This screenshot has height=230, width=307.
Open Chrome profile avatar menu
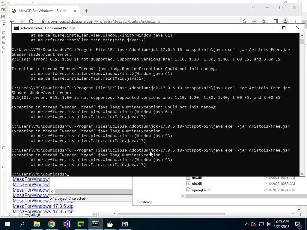coord(285,21)
